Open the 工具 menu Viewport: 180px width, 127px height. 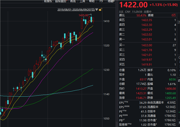tap(82, 1)
